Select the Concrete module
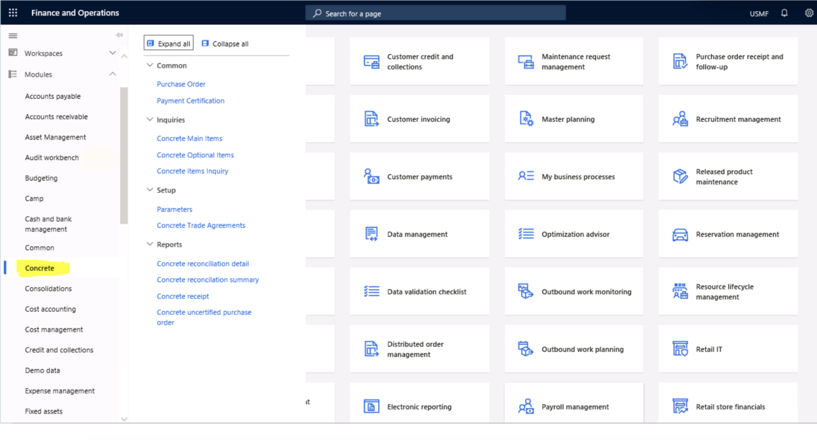This screenshot has height=440, width=817. (39, 268)
